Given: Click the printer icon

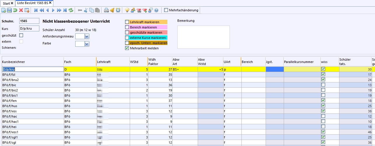Looking at the screenshot, I should pyautogui.click(x=106, y=10).
